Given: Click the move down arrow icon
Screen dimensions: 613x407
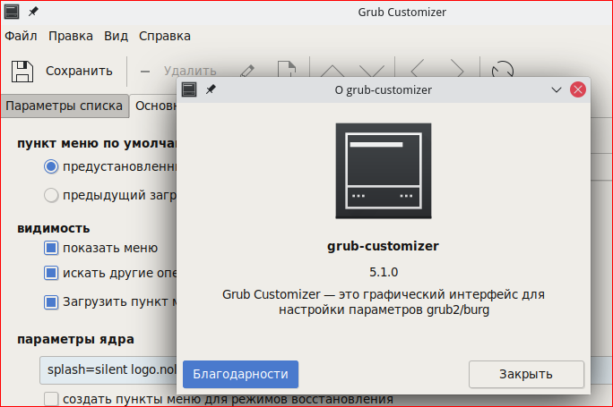Looking at the screenshot, I should 372,71.
